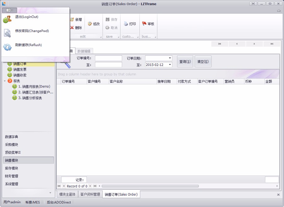Screen dimensions: 284x207
Task: Click the 保存 floppy disk icon
Action: pos(107,19)
